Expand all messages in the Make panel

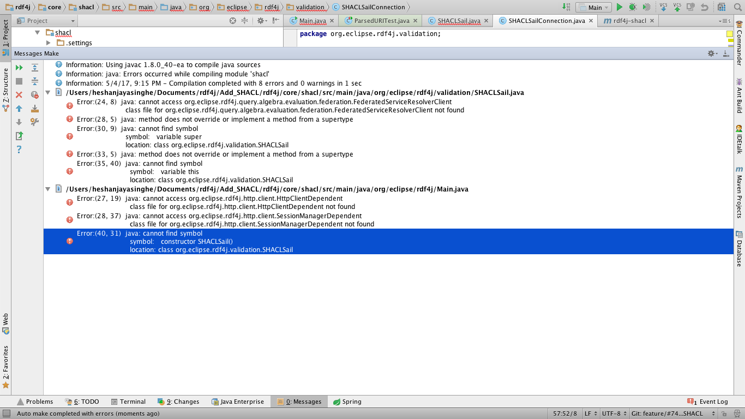click(34, 68)
